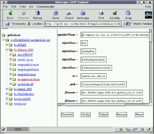Open Security info icon
The height and width of the screenshot is (134, 154).
[115, 13]
